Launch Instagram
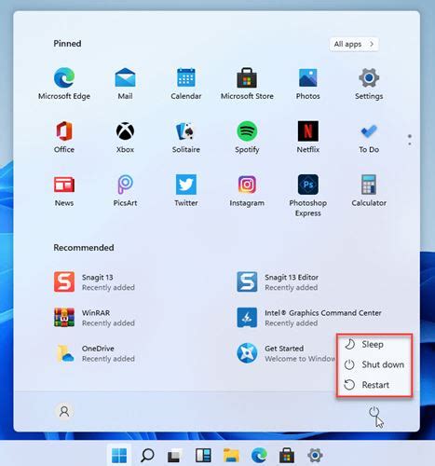Screen dimensions: 435x466 coord(247,190)
